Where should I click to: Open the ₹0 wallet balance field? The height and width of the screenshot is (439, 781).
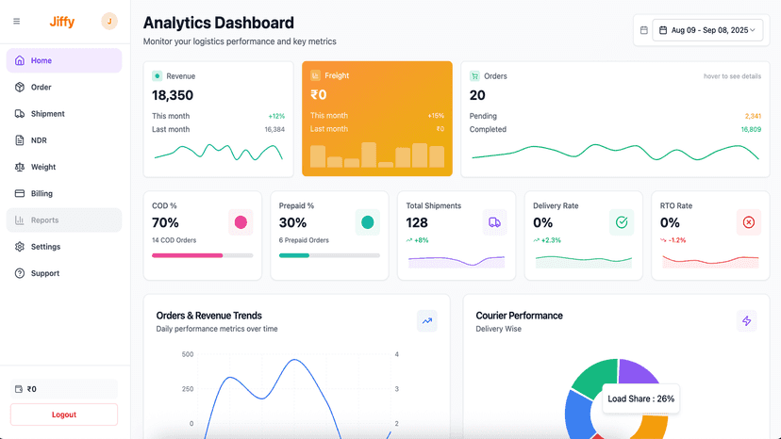click(64, 389)
